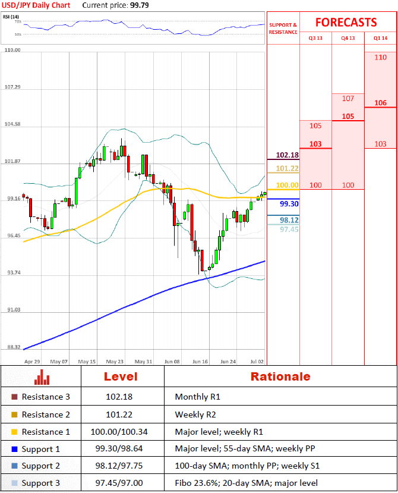Click the May 15 date axis label

tap(87, 362)
